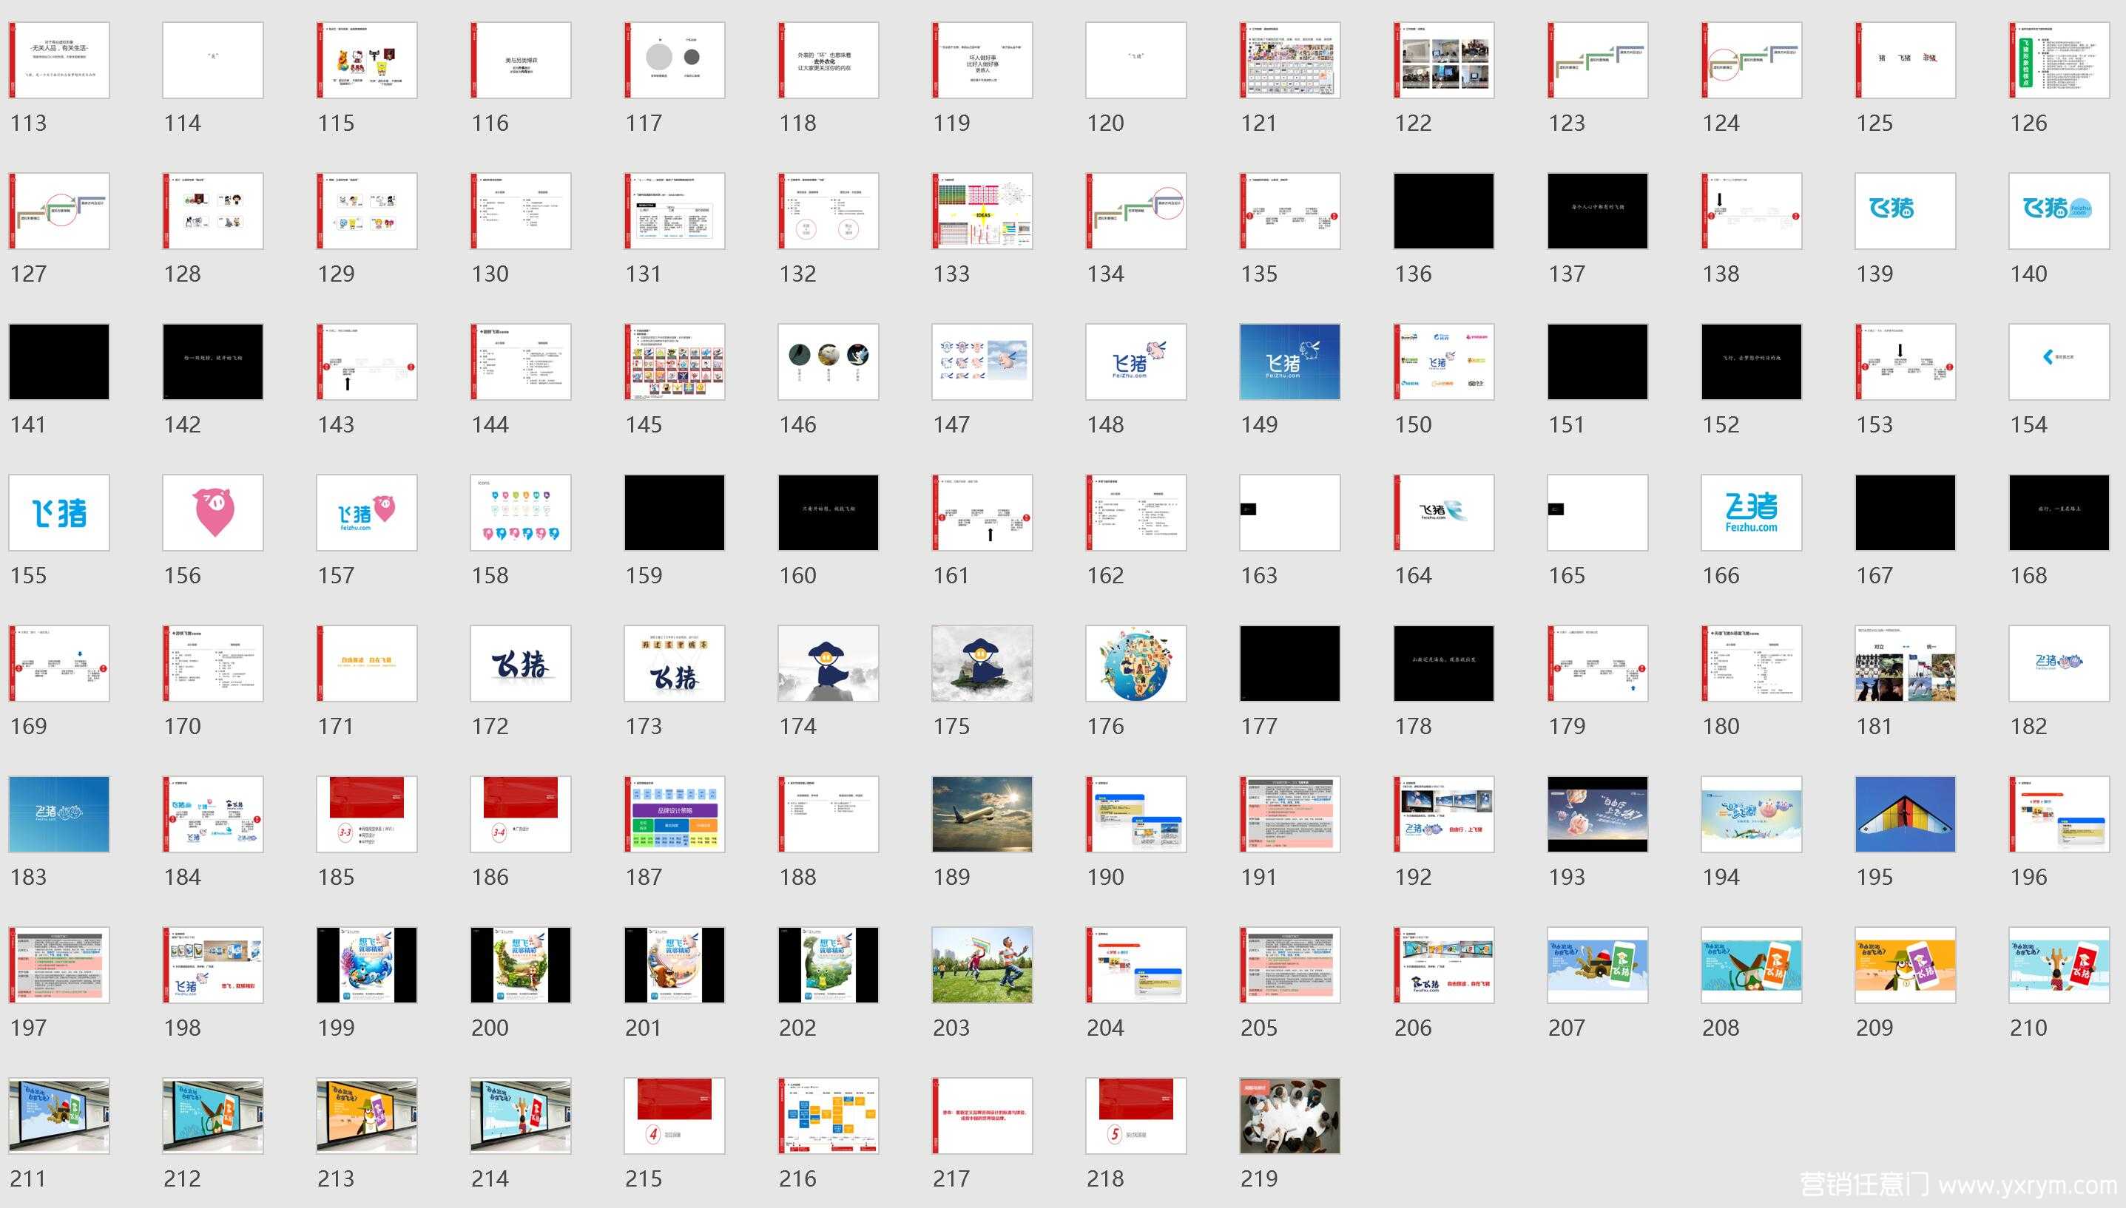Select section divider slide 215 numbered 4
The image size is (2126, 1208).
point(674,1116)
